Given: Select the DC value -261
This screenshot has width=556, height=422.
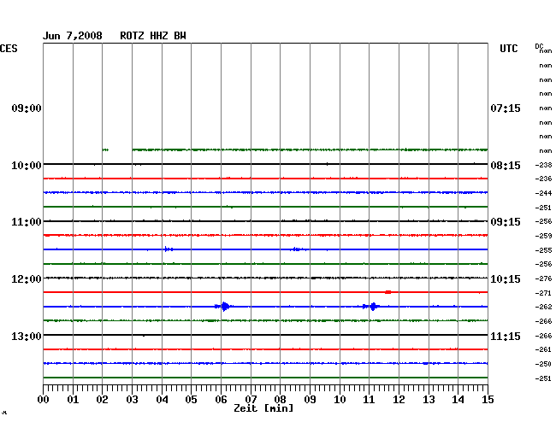Looking at the screenshot, I should click(543, 349).
